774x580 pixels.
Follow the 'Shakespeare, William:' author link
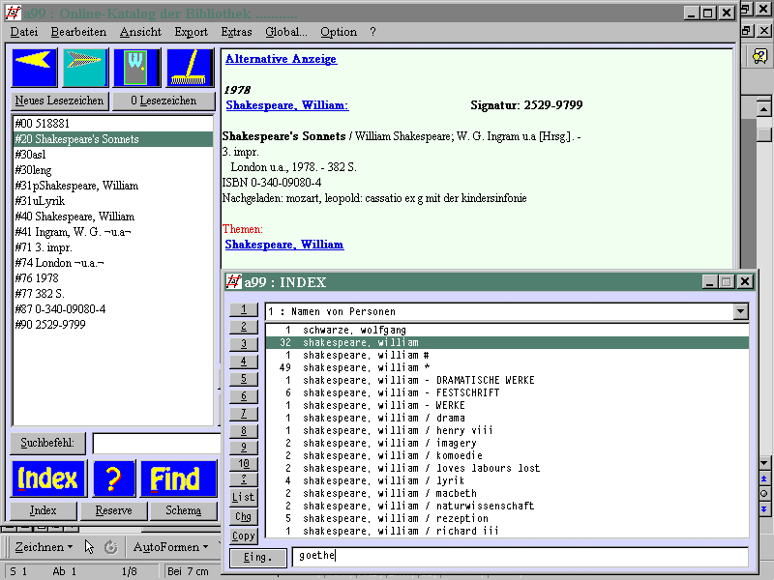tap(287, 105)
